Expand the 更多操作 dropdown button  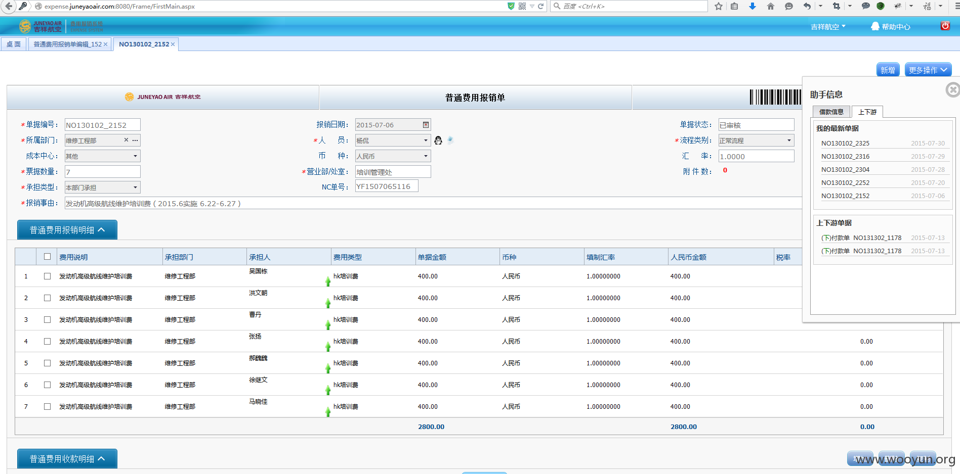tap(928, 70)
